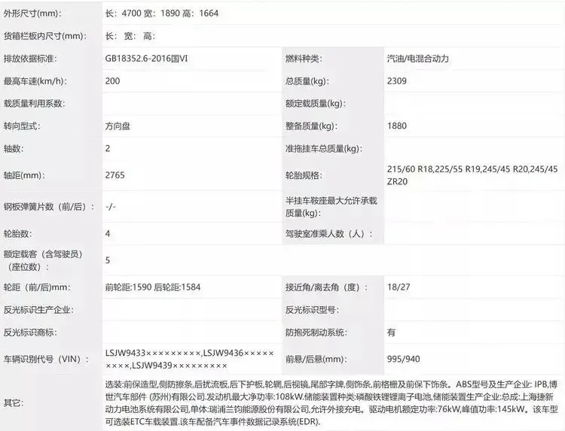Viewport: 565px width, 431px height.
Task: Select the top speed value 200
Action: pos(113,80)
